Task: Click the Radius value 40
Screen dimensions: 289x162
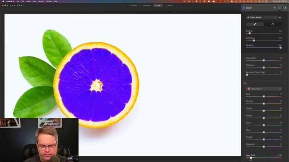Action: coord(280,31)
